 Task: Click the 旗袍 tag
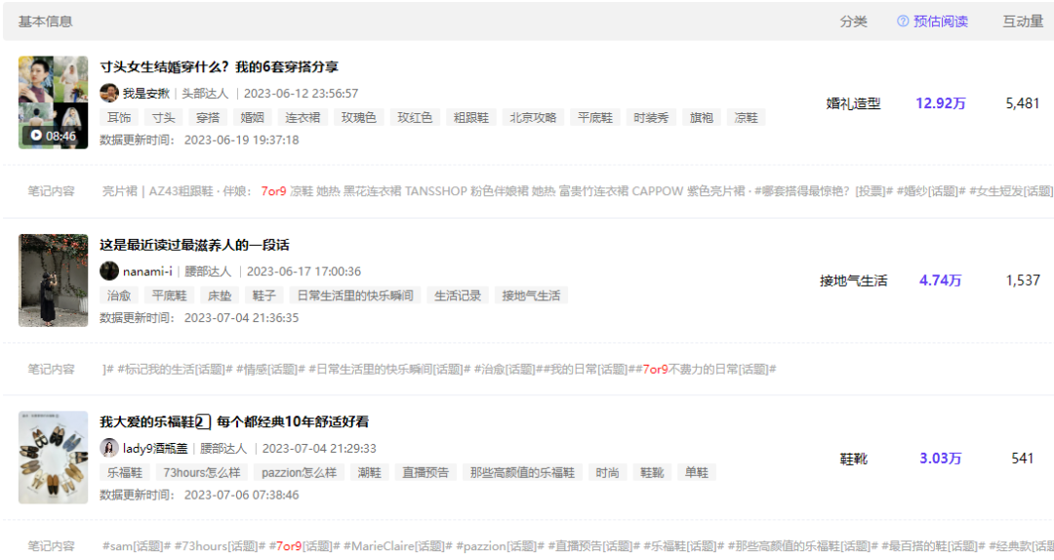(701, 117)
